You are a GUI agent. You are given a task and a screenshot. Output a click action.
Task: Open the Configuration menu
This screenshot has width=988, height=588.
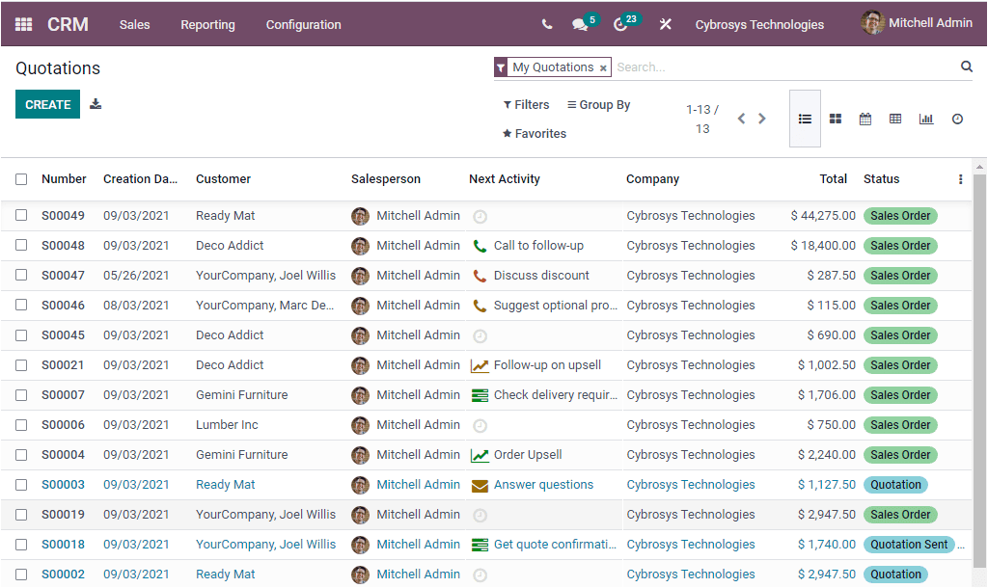pyautogui.click(x=303, y=24)
